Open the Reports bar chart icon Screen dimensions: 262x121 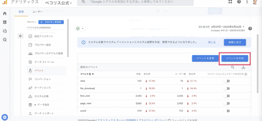(5, 22)
